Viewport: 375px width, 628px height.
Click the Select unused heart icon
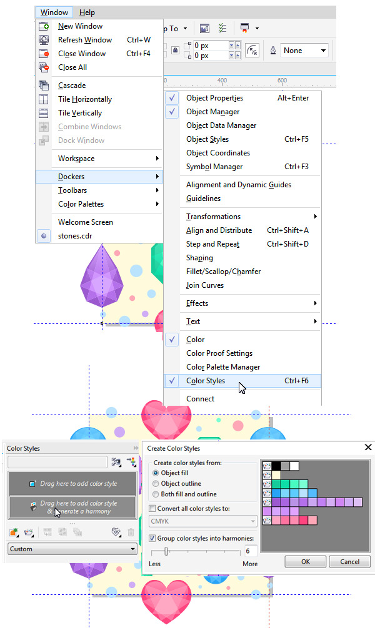pyautogui.click(x=116, y=532)
